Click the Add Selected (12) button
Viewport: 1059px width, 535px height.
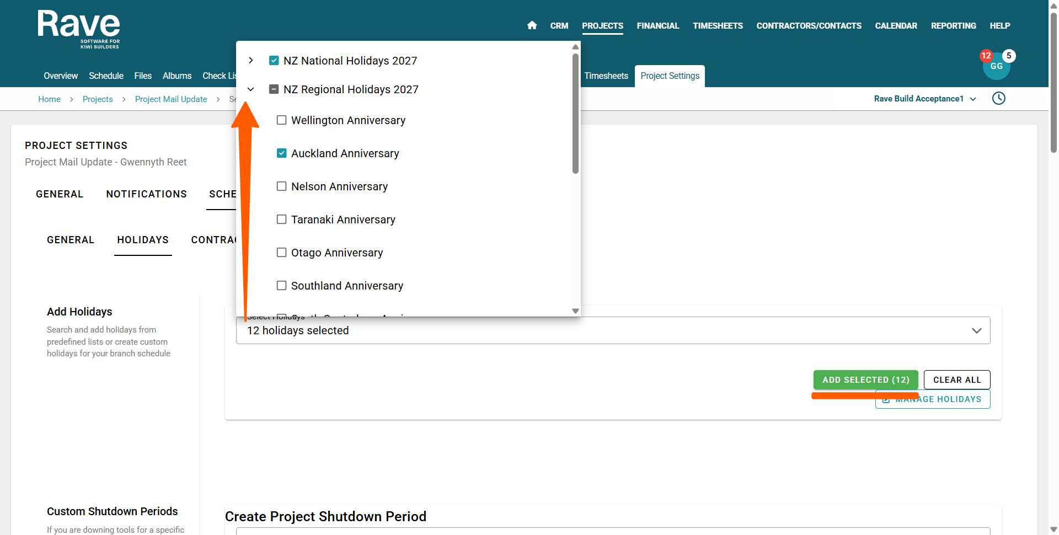click(x=865, y=380)
